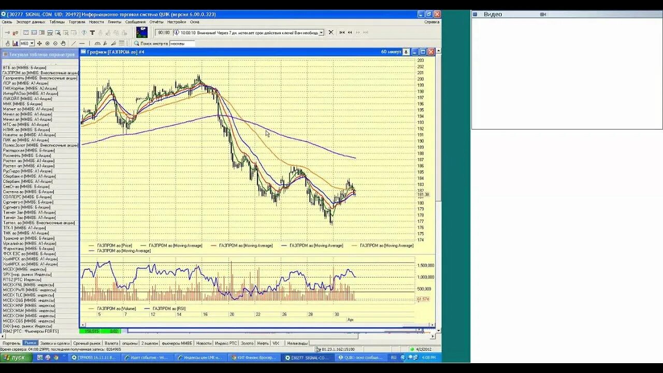The height and width of the screenshot is (373, 663).
Task: Switch to the Портфель tab
Action: 11,343
